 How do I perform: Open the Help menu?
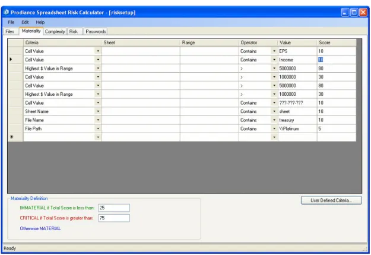40,22
